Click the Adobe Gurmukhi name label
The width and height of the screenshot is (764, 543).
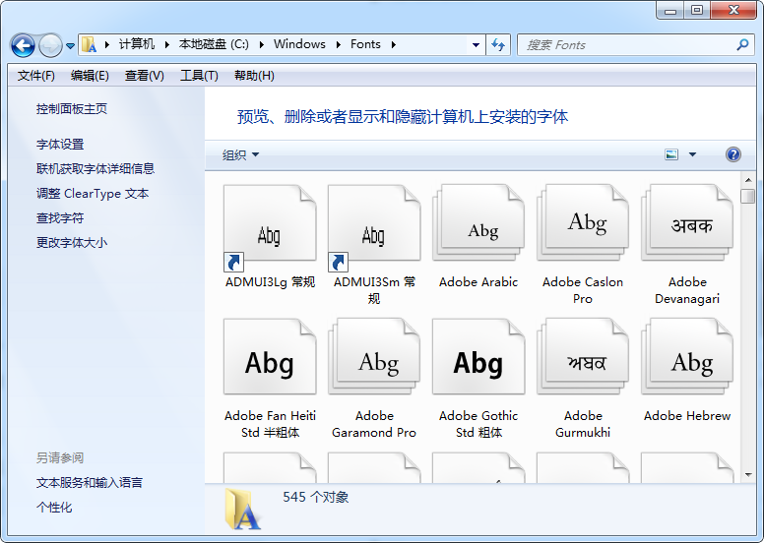583,424
